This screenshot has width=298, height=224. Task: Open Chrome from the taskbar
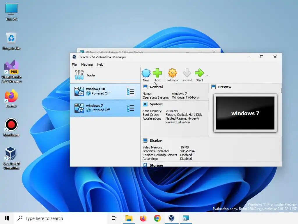[x=157, y=218]
